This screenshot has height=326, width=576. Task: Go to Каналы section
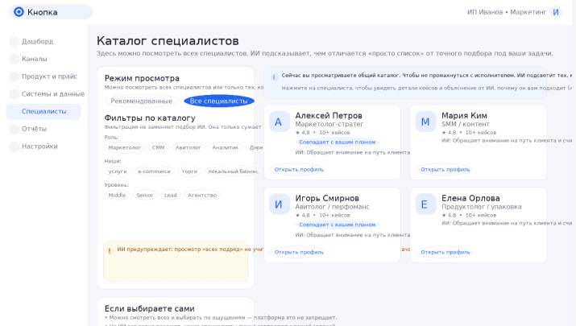[x=34, y=59]
